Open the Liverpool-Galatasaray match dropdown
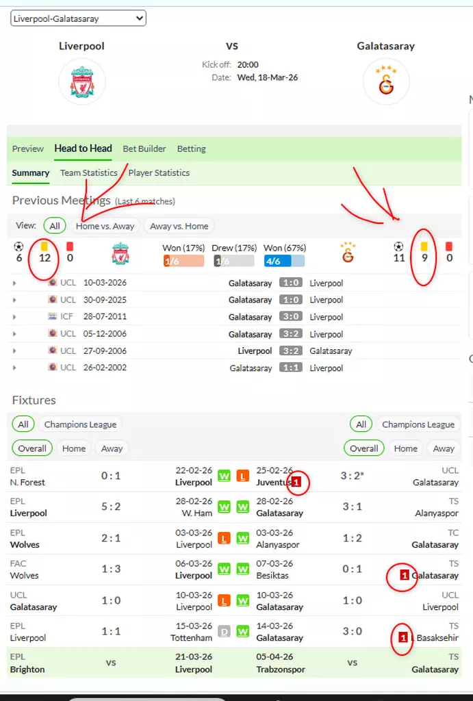Viewport: 473px width, 701px height. click(x=78, y=18)
